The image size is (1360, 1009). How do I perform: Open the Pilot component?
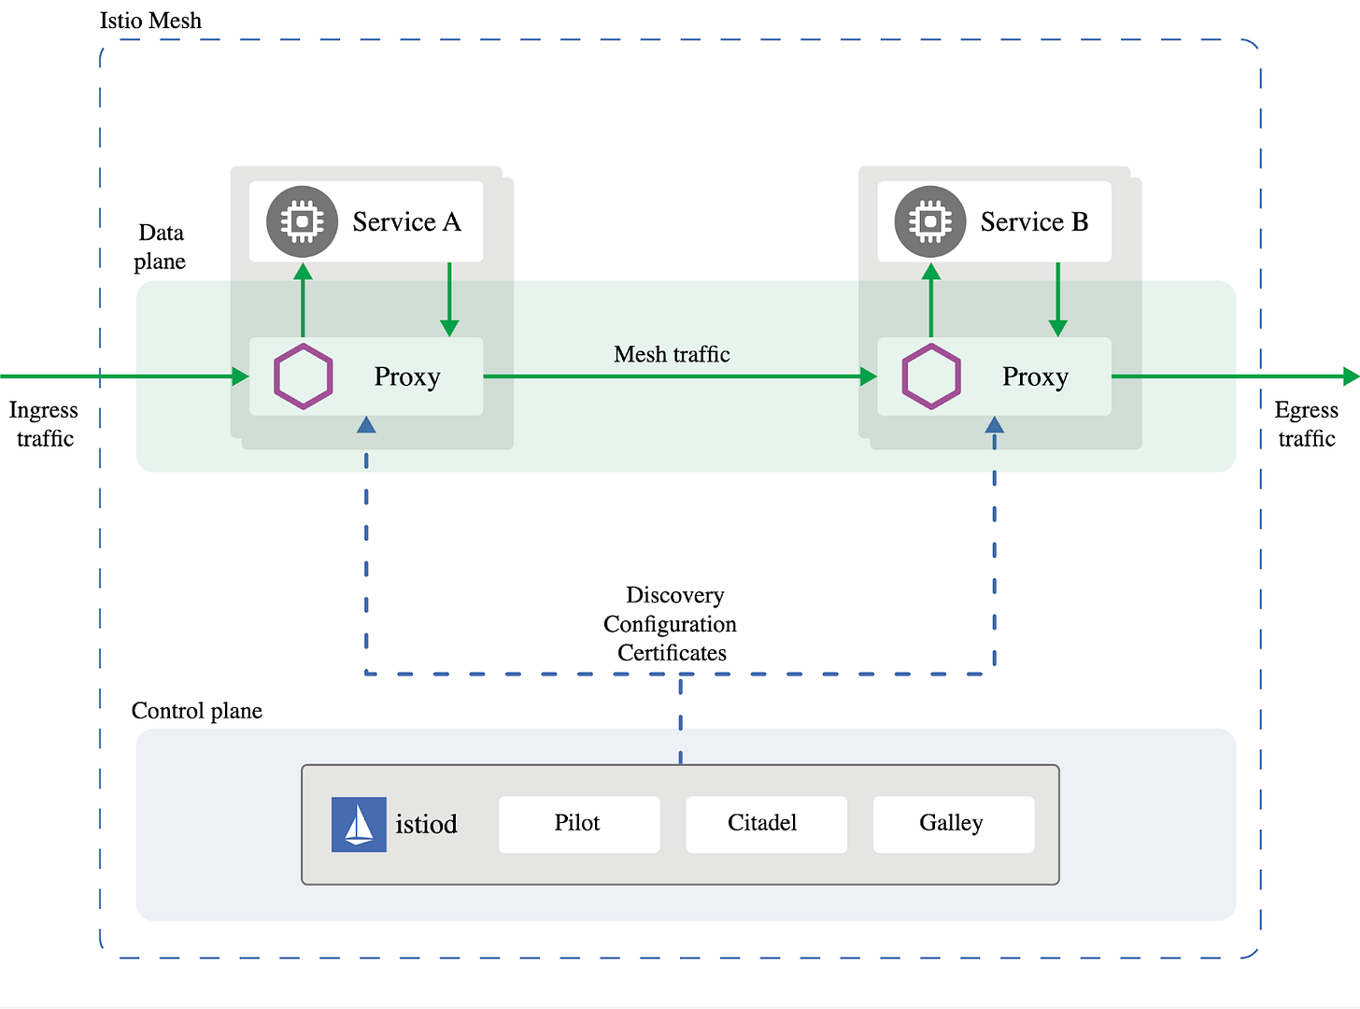pyautogui.click(x=578, y=824)
